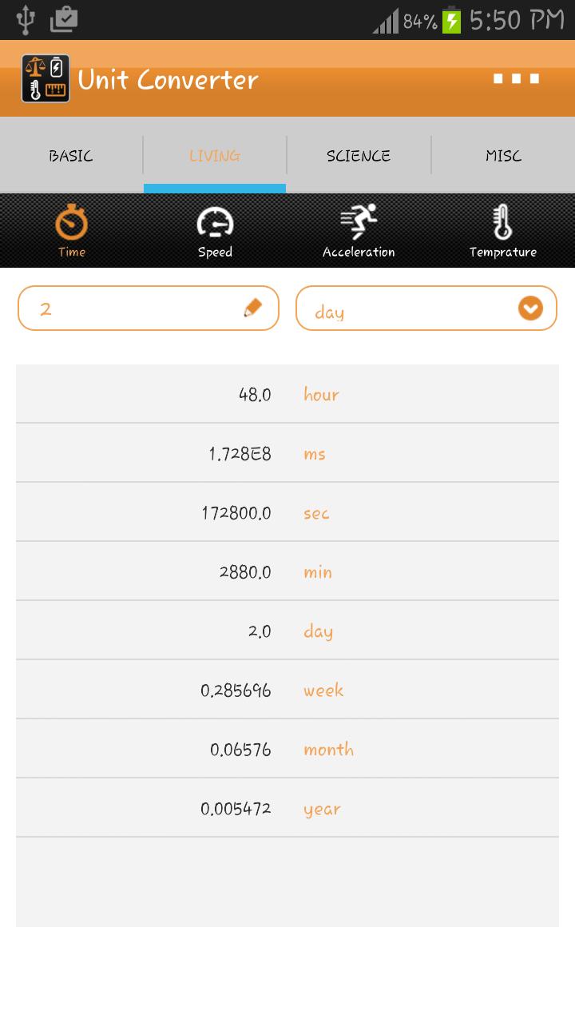Select the hour conversion row

(x=287, y=393)
